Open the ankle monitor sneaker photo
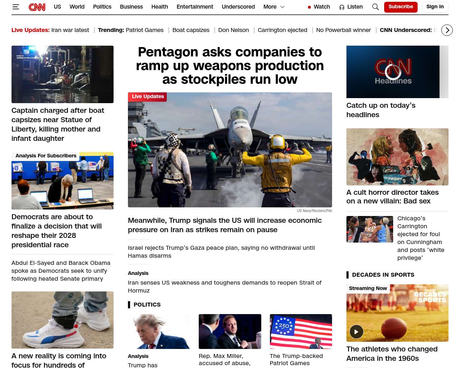 pos(63,320)
